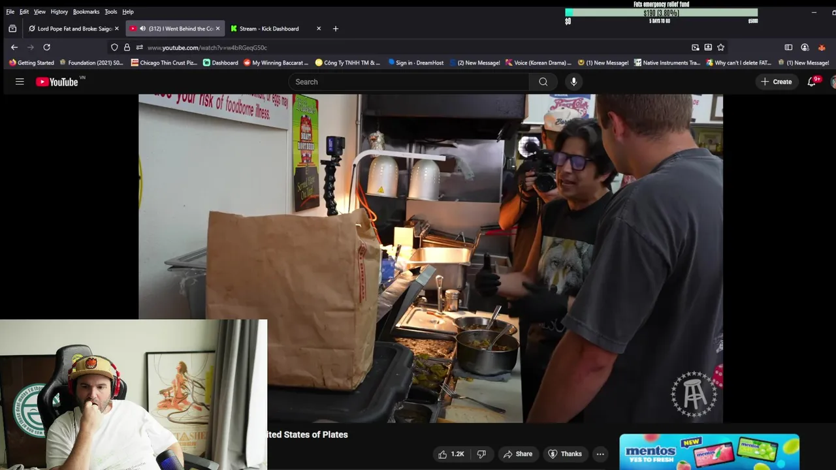
Task: Bookmark this page with the star icon
Action: tap(721, 48)
